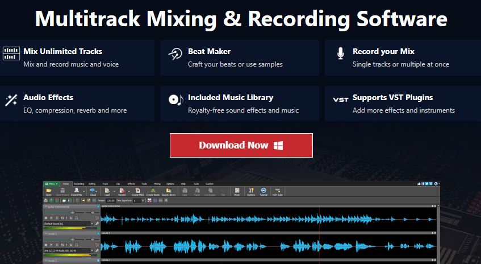Viewport: 481px width, 264px height.
Task: Click the Create Beats toolbar icon
Action: tap(153, 191)
